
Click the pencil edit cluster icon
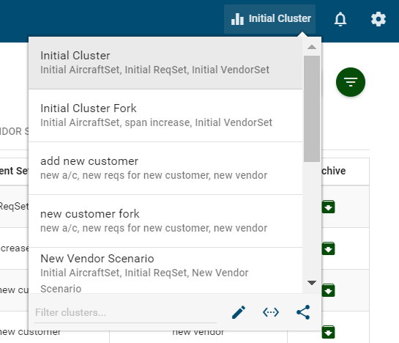pos(239,312)
